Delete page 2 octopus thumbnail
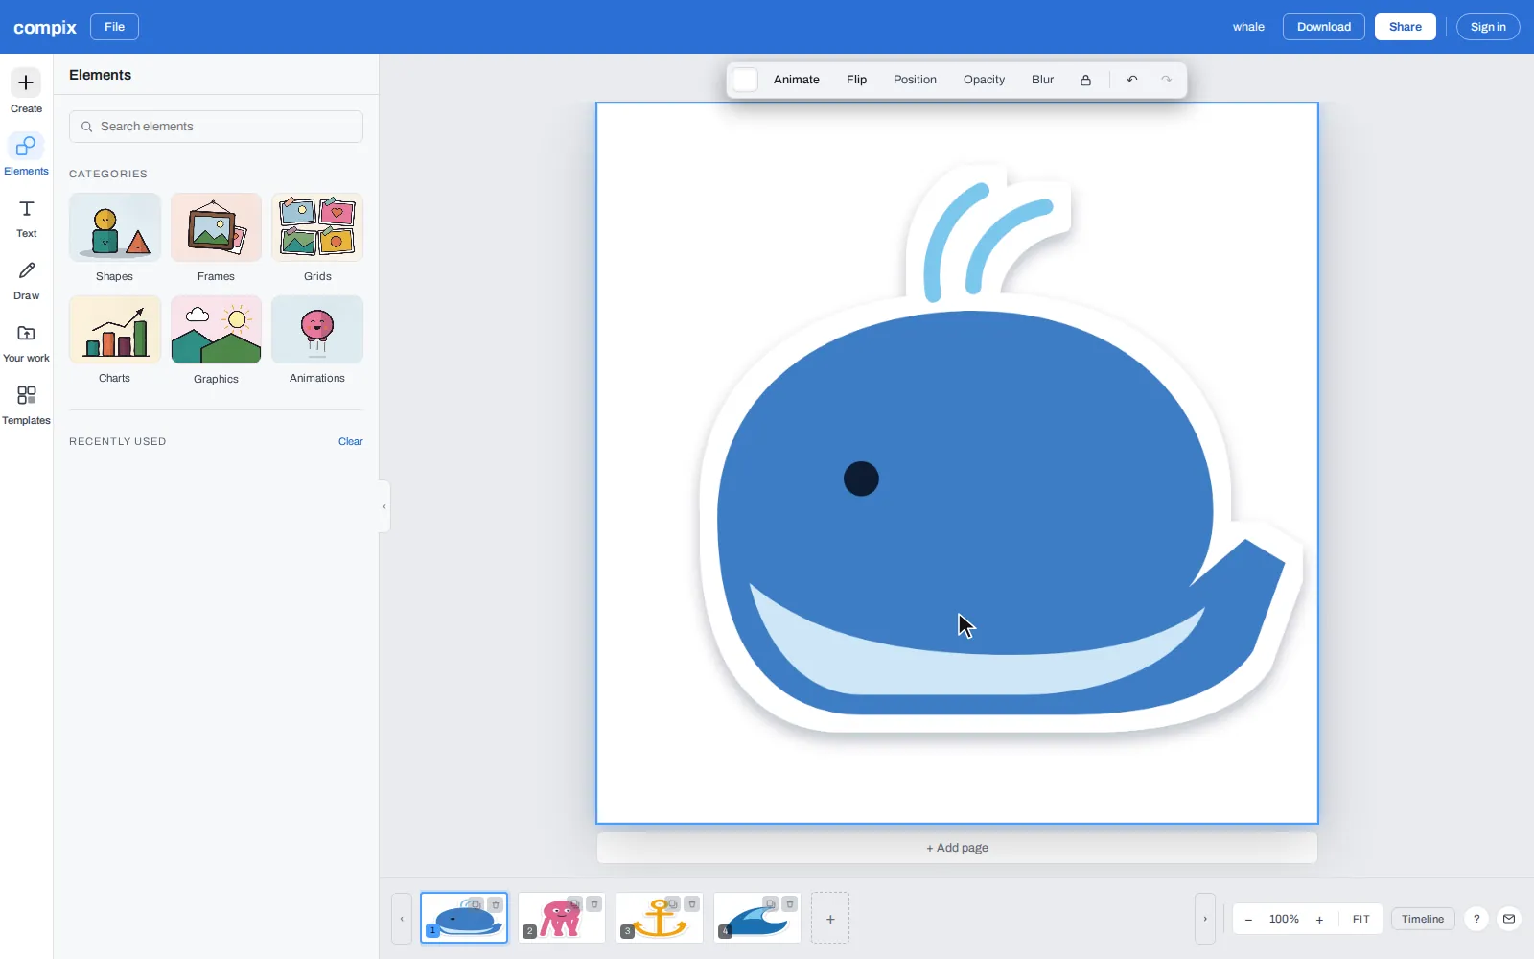 click(x=594, y=904)
